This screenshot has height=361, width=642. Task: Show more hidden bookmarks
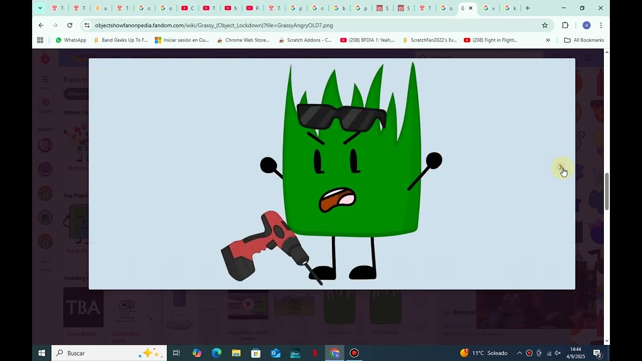point(548,40)
